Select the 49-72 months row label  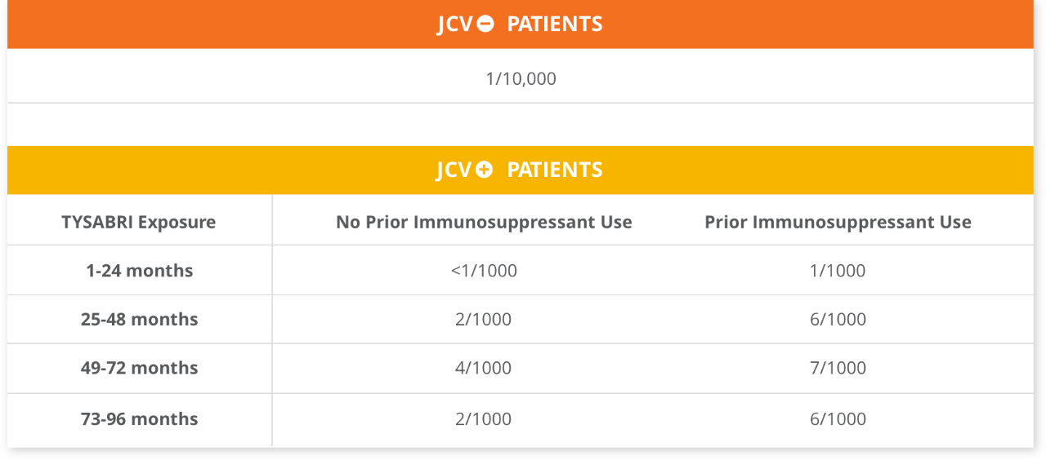click(140, 369)
